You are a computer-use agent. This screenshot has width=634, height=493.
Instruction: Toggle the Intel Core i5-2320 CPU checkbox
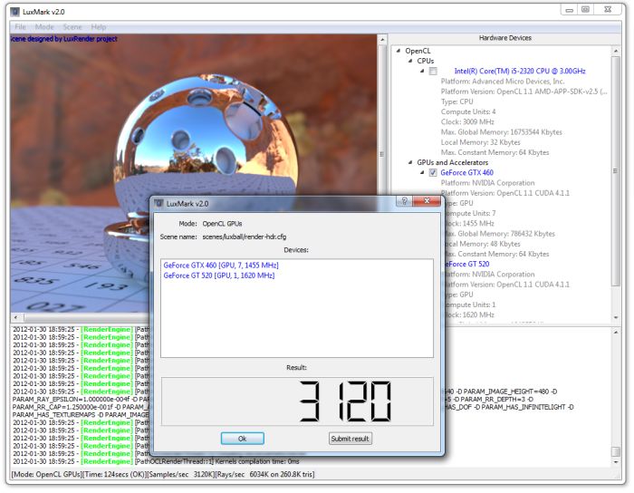click(x=433, y=72)
